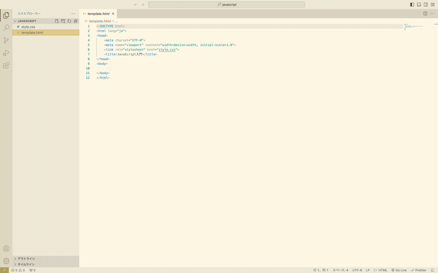
Task: Click the エクスプローラー panel title
Action: [29, 13]
